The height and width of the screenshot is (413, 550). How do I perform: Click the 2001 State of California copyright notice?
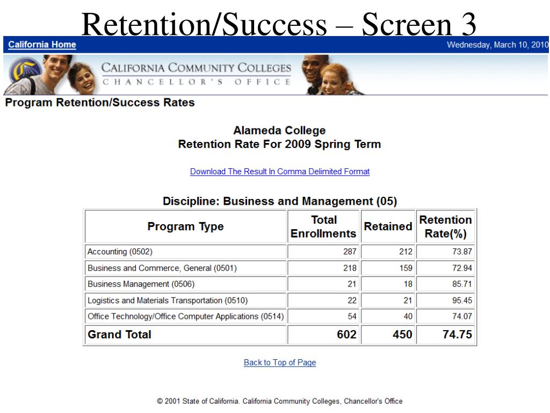coord(279,401)
